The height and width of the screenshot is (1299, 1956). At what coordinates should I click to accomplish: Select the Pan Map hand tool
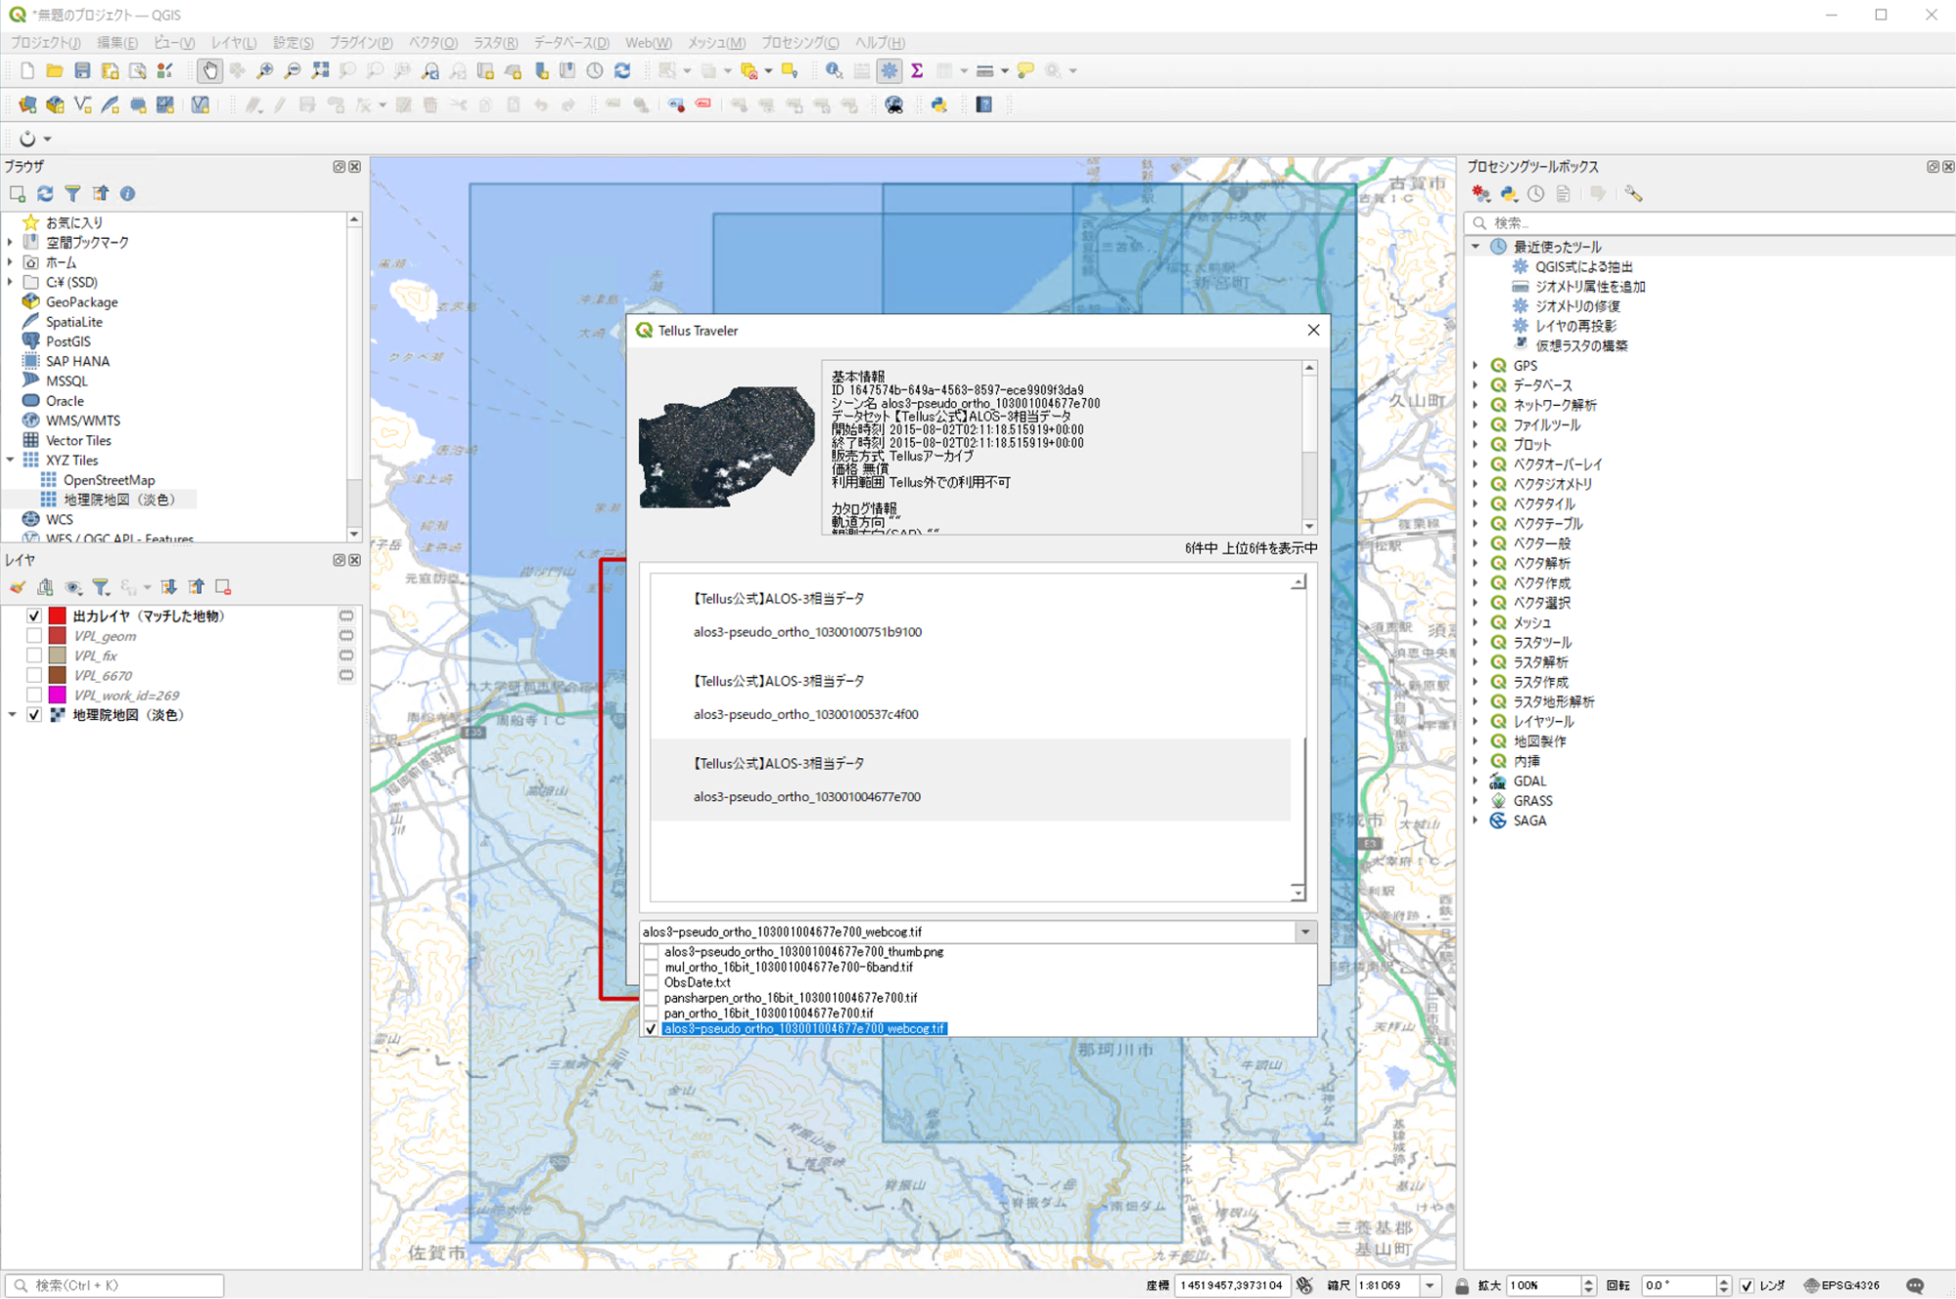[209, 70]
